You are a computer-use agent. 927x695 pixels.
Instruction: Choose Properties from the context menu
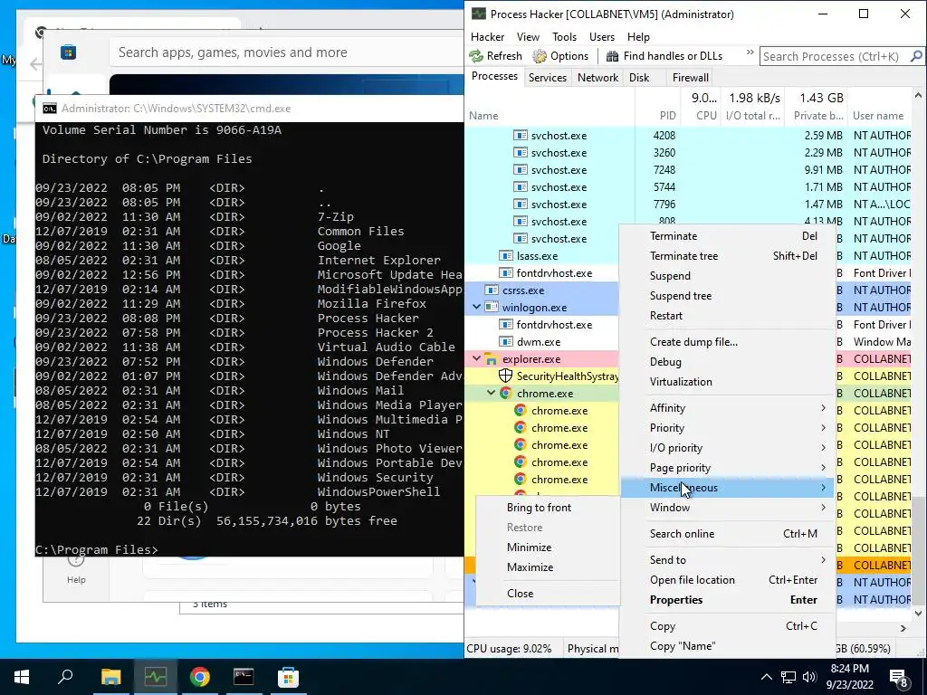tap(728, 600)
